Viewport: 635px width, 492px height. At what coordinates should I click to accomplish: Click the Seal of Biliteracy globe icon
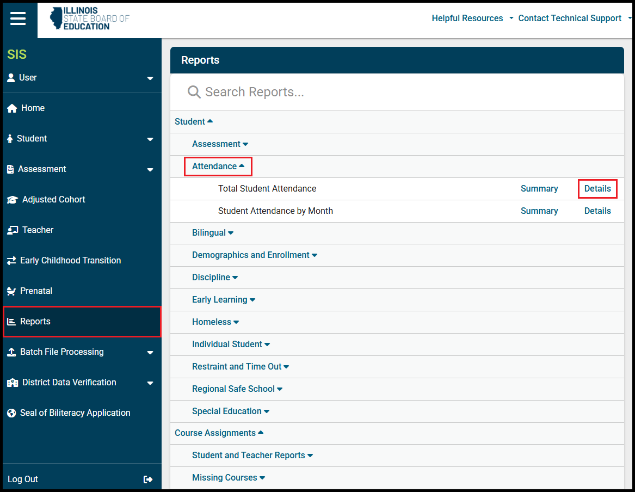click(11, 413)
